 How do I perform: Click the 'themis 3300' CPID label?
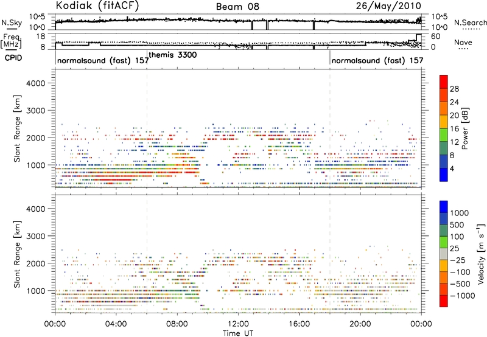(x=173, y=55)
